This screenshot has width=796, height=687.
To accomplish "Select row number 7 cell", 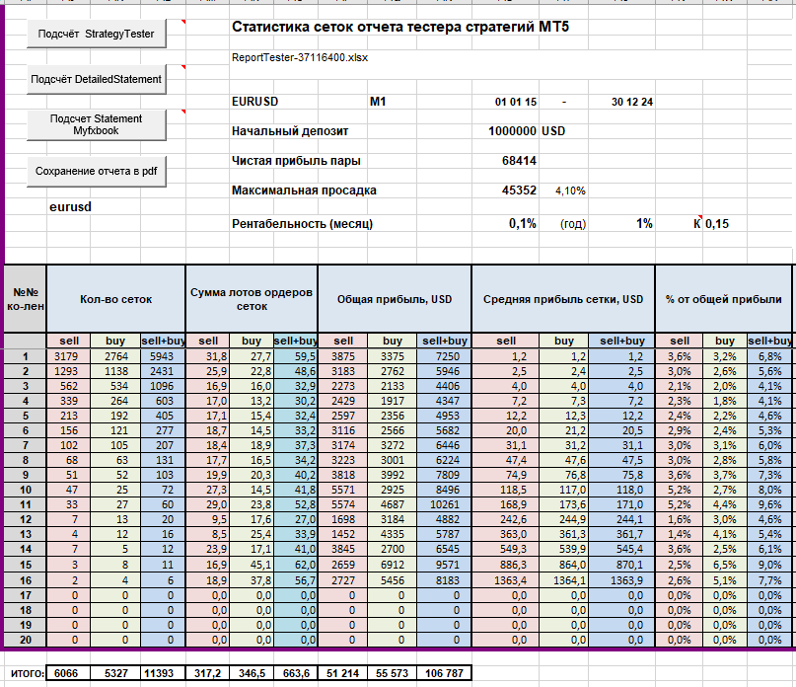I will click(26, 445).
